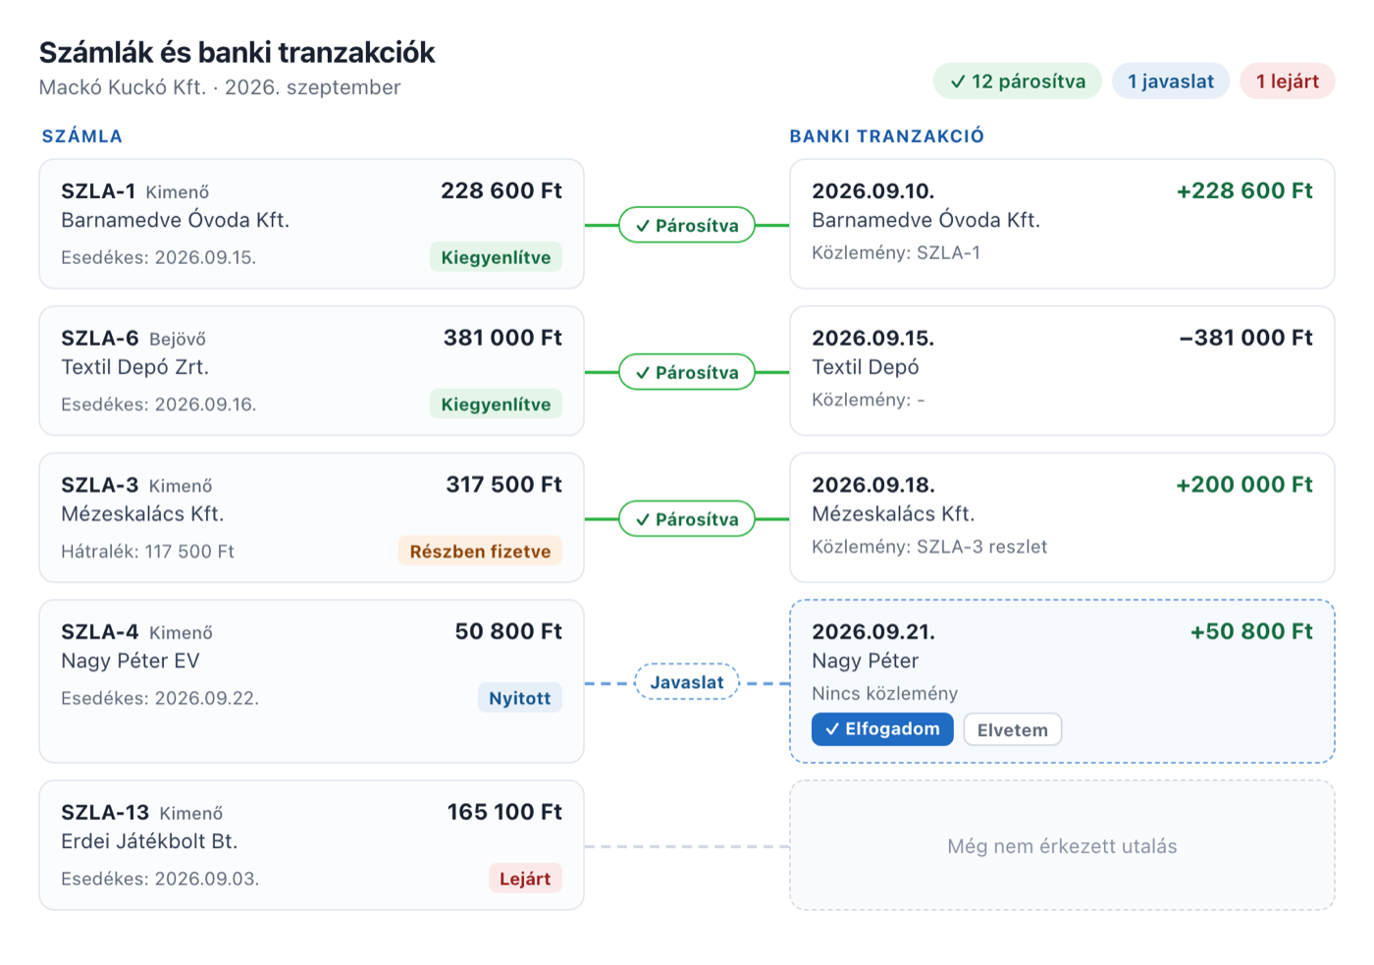1374x965 pixels.
Task: Click Kiegyenlítve status on SZLA-1 invoice
Action: click(x=496, y=257)
